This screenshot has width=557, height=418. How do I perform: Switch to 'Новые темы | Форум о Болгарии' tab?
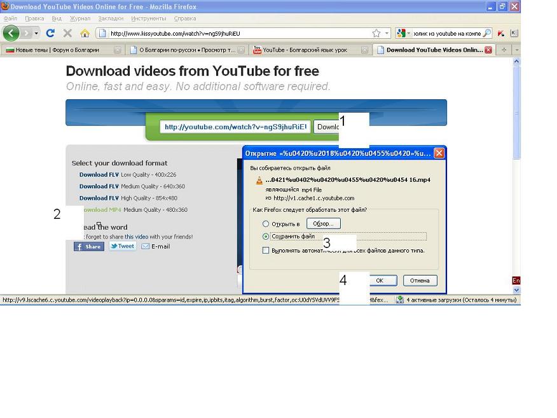[x=62, y=50]
